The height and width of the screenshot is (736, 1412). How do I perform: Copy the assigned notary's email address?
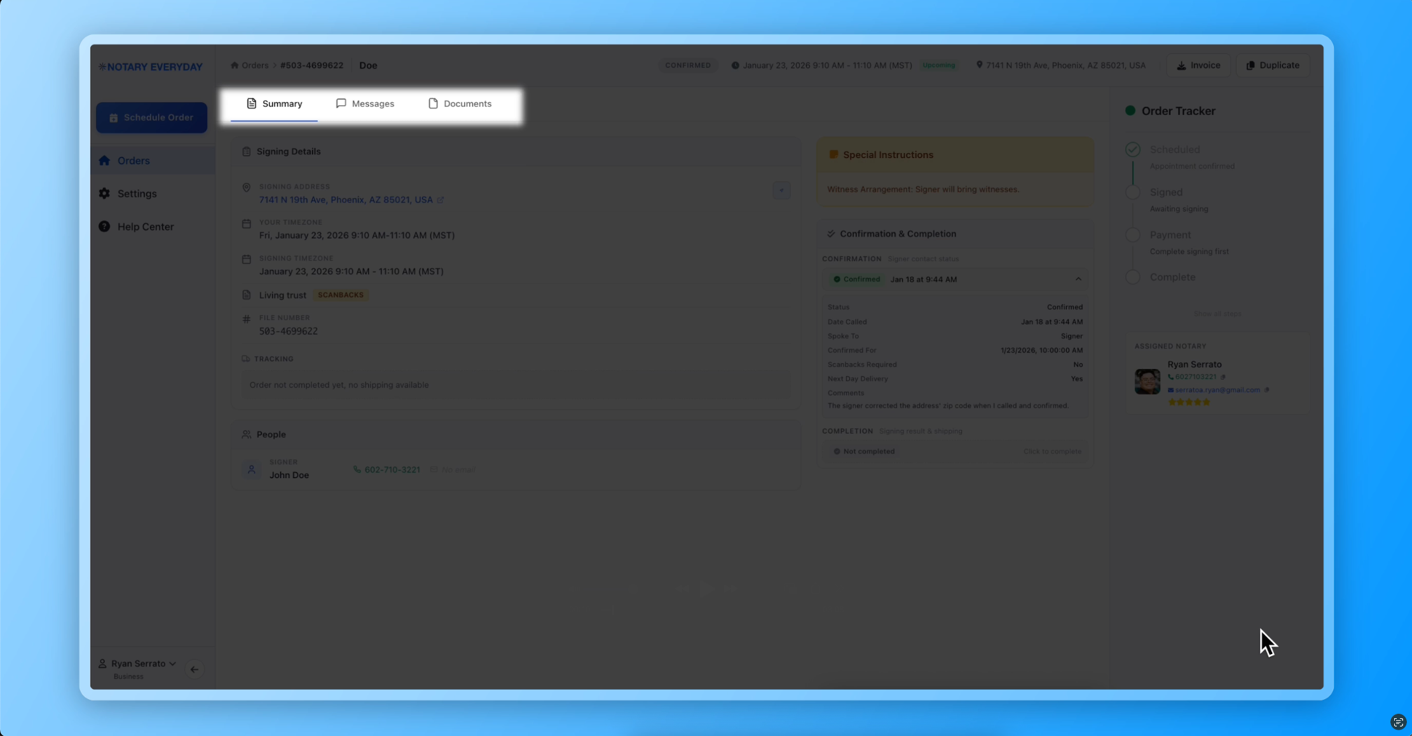pyautogui.click(x=1266, y=390)
